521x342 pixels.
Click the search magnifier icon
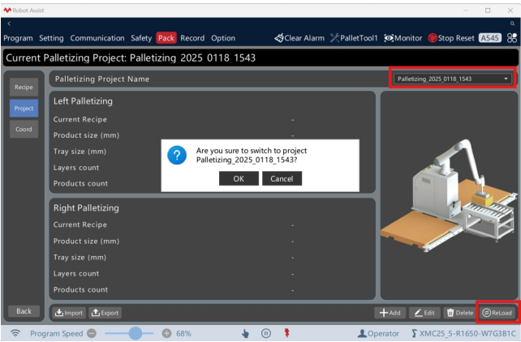point(512,24)
